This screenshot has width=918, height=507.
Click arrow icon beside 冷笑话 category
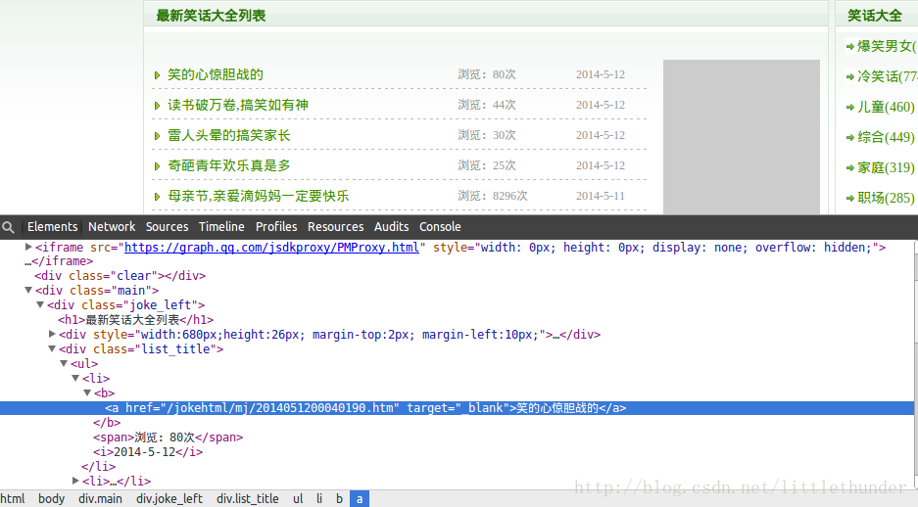click(x=850, y=76)
